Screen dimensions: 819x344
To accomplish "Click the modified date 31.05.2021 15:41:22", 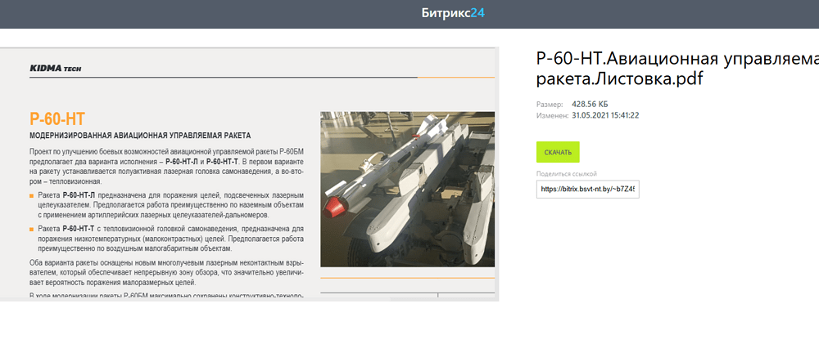I will coord(605,115).
